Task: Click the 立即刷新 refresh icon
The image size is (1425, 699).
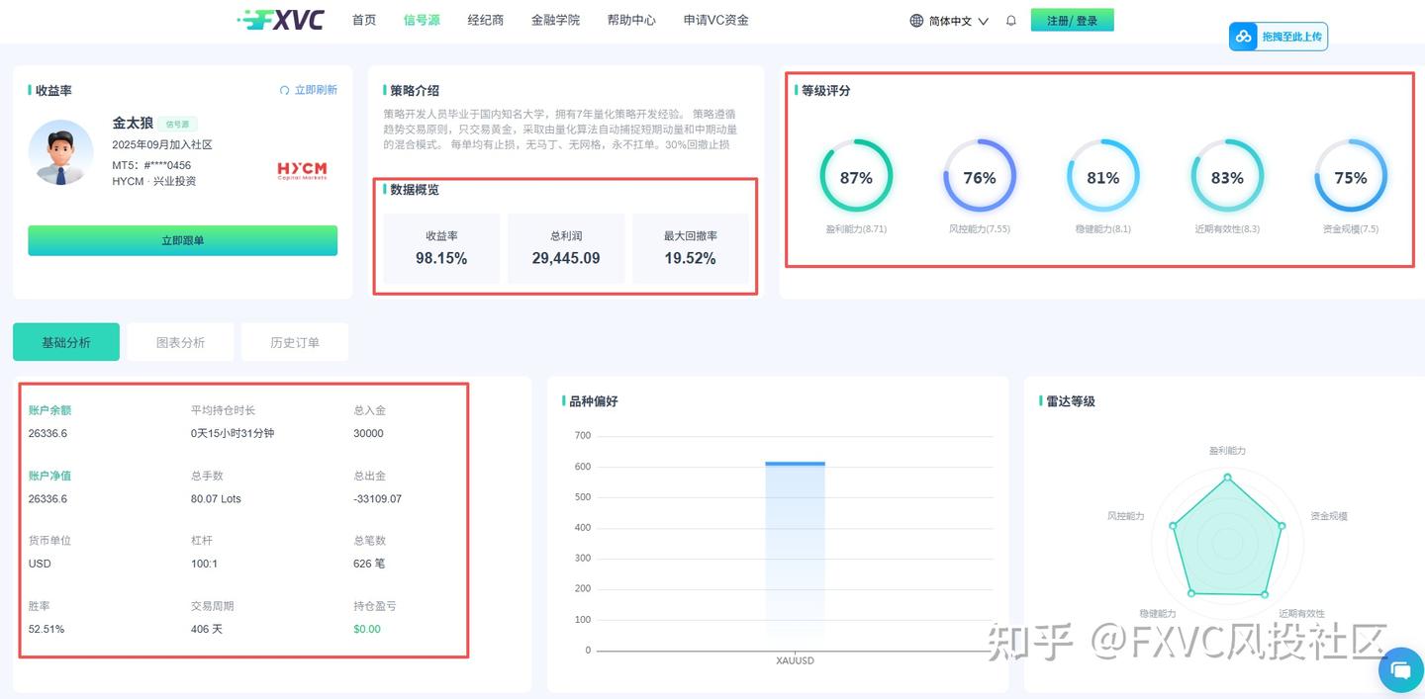Action: coord(286,89)
